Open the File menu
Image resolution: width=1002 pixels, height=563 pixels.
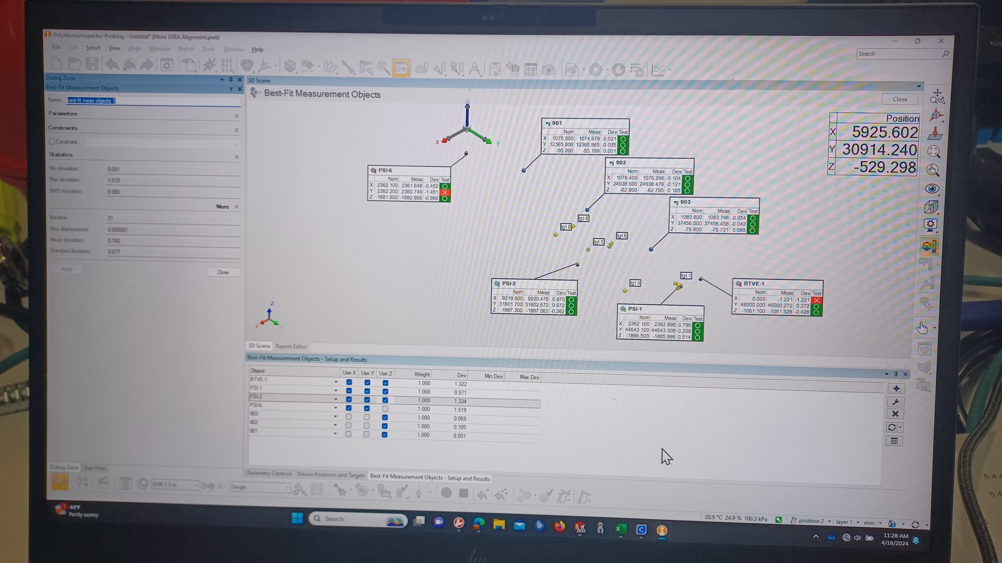pos(56,47)
